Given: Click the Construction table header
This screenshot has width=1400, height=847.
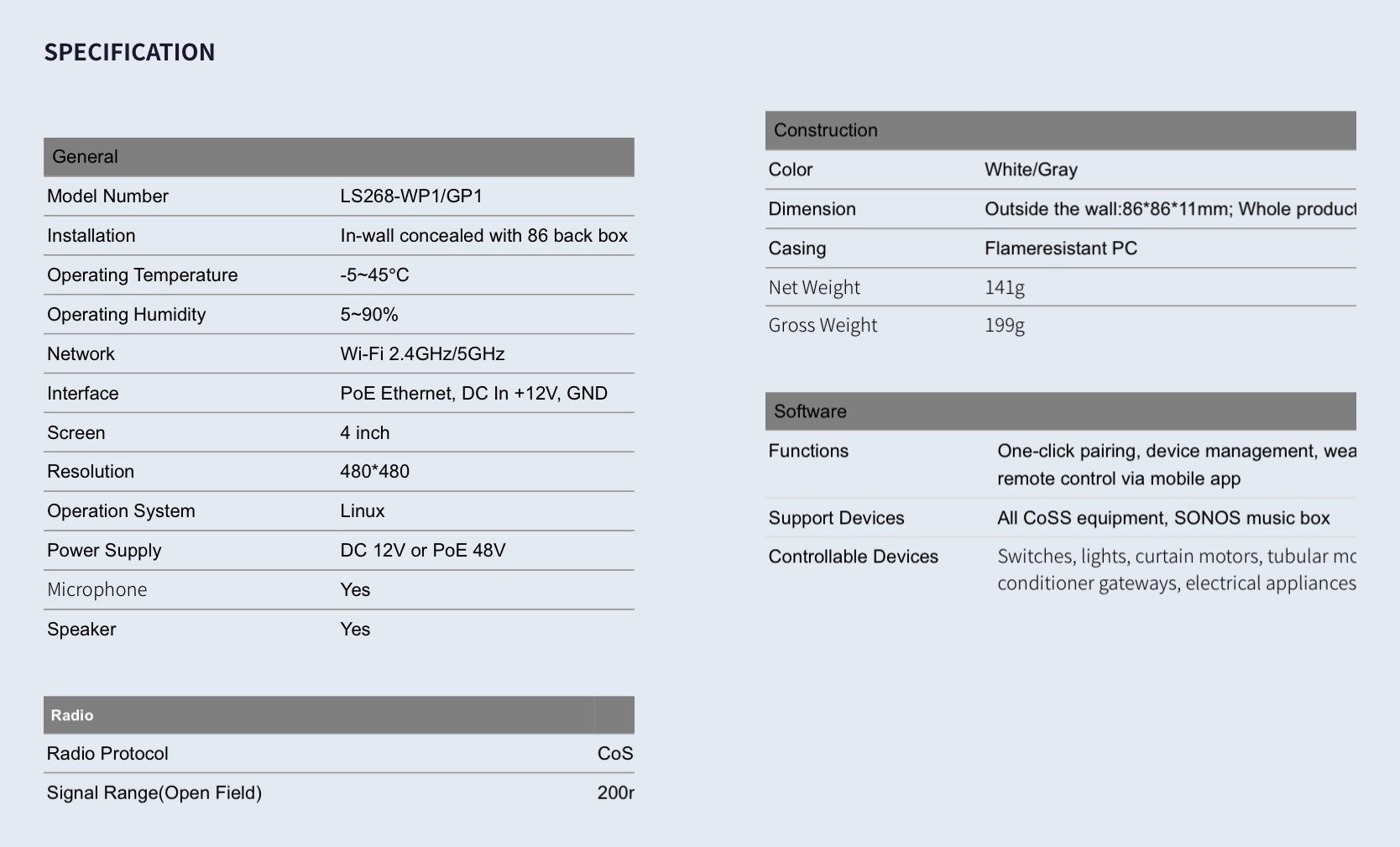Looking at the screenshot, I should (825, 130).
